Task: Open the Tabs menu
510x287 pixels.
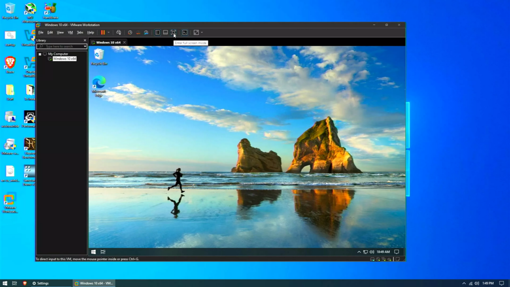Action: (x=80, y=32)
